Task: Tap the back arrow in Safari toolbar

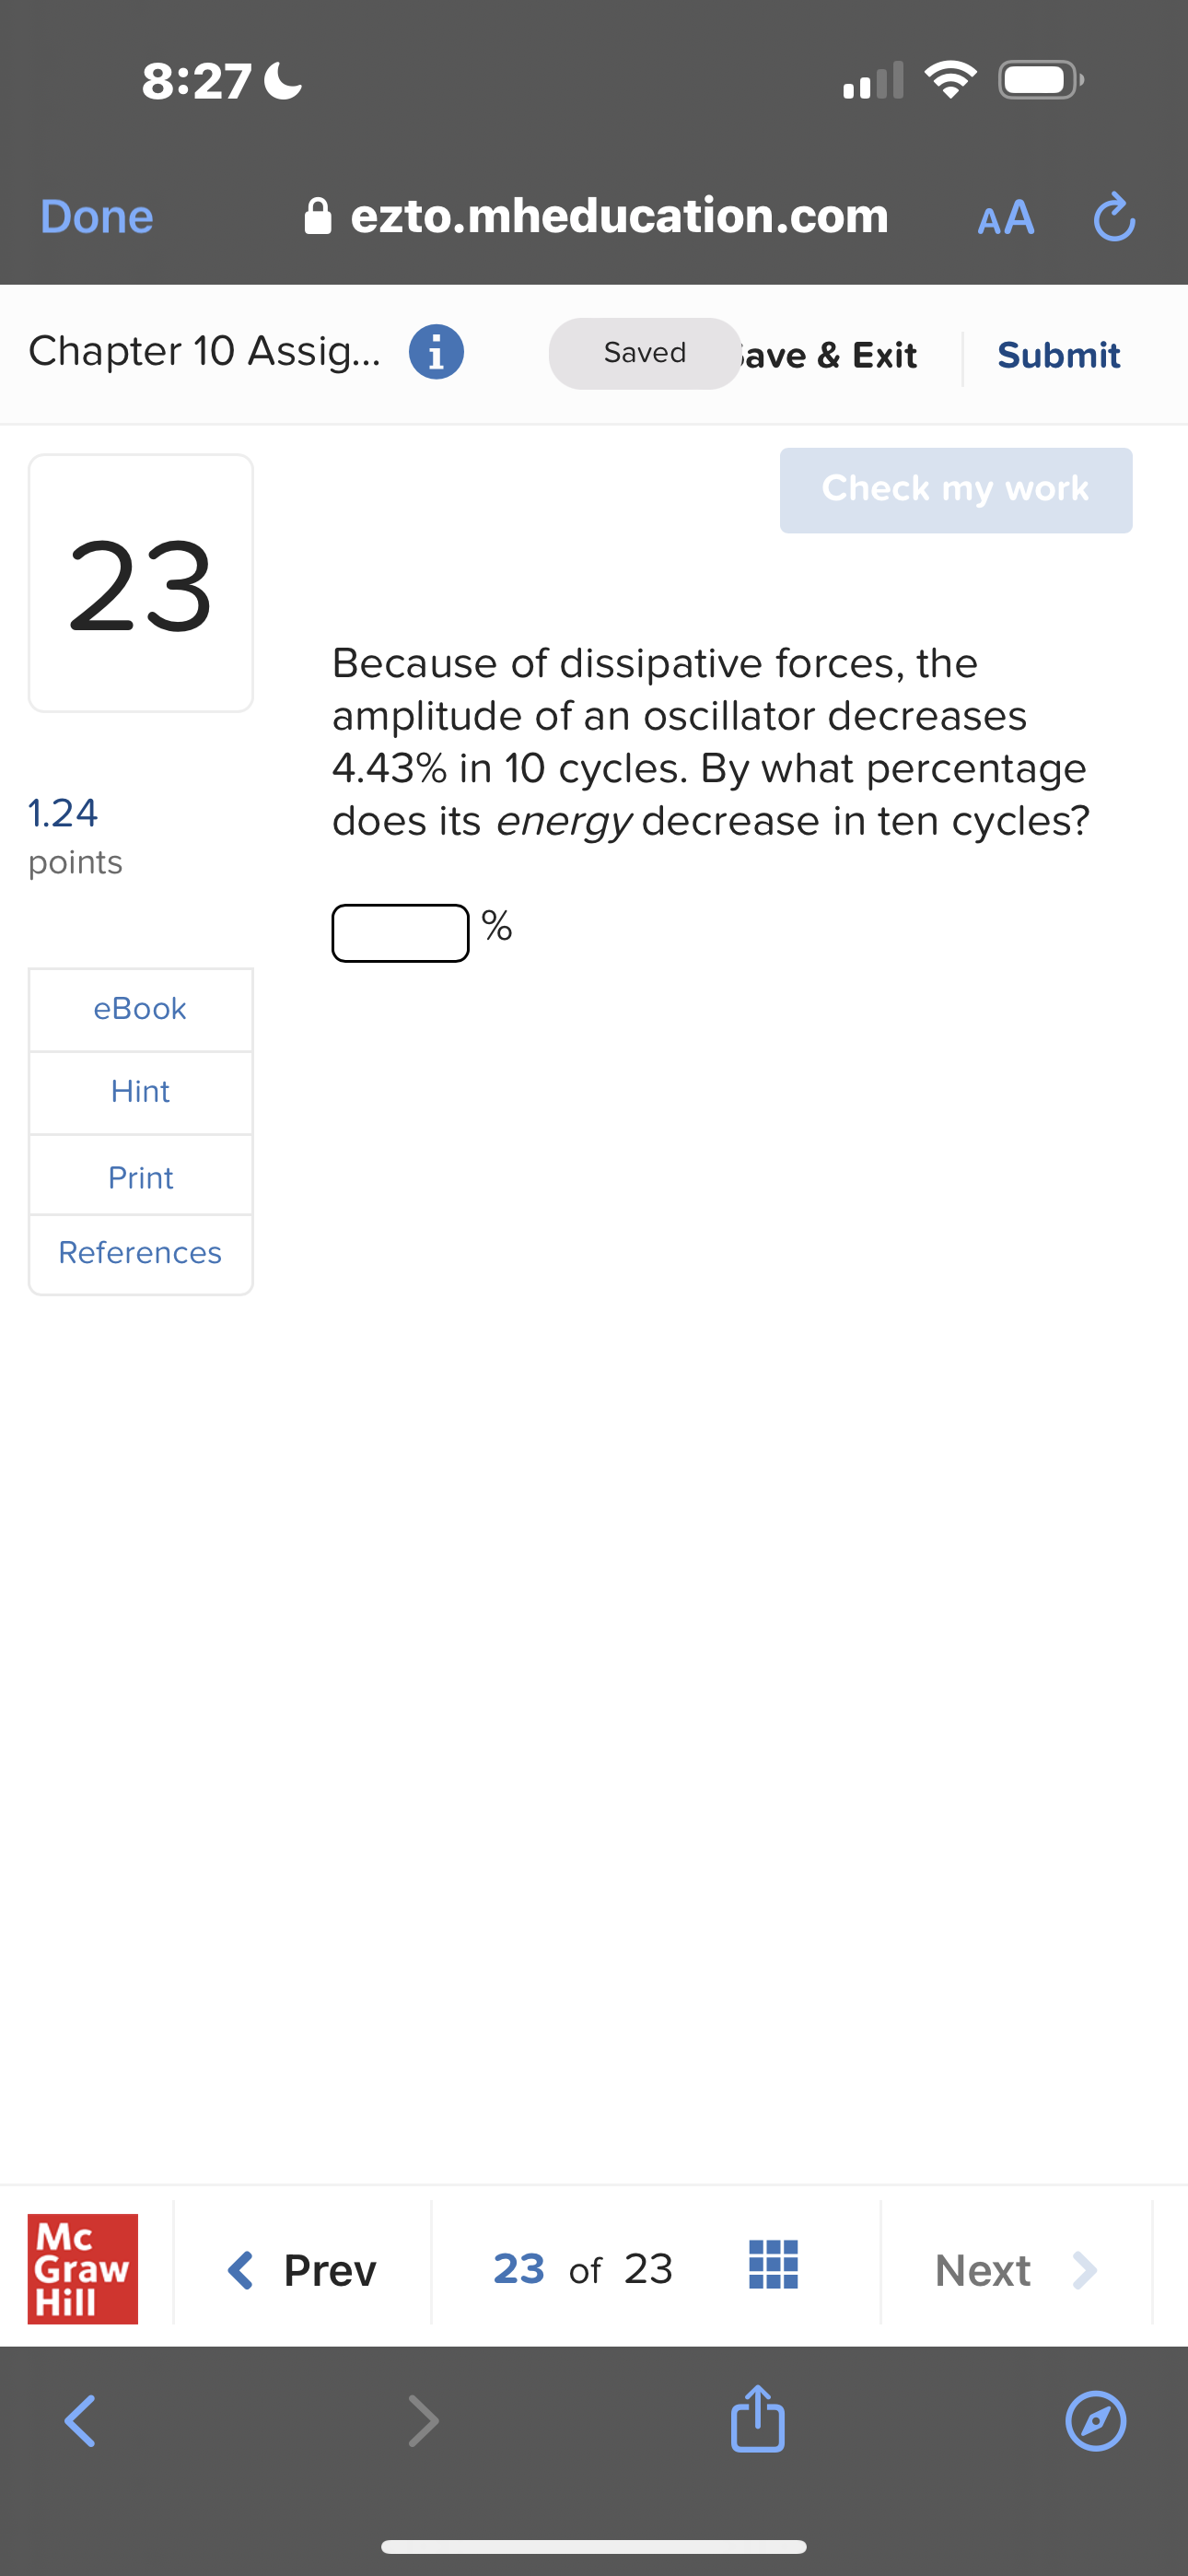Action: (x=80, y=2421)
